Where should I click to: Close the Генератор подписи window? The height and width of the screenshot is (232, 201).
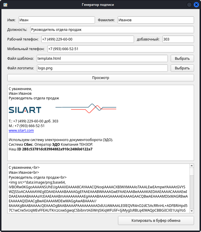(x=196, y=5)
